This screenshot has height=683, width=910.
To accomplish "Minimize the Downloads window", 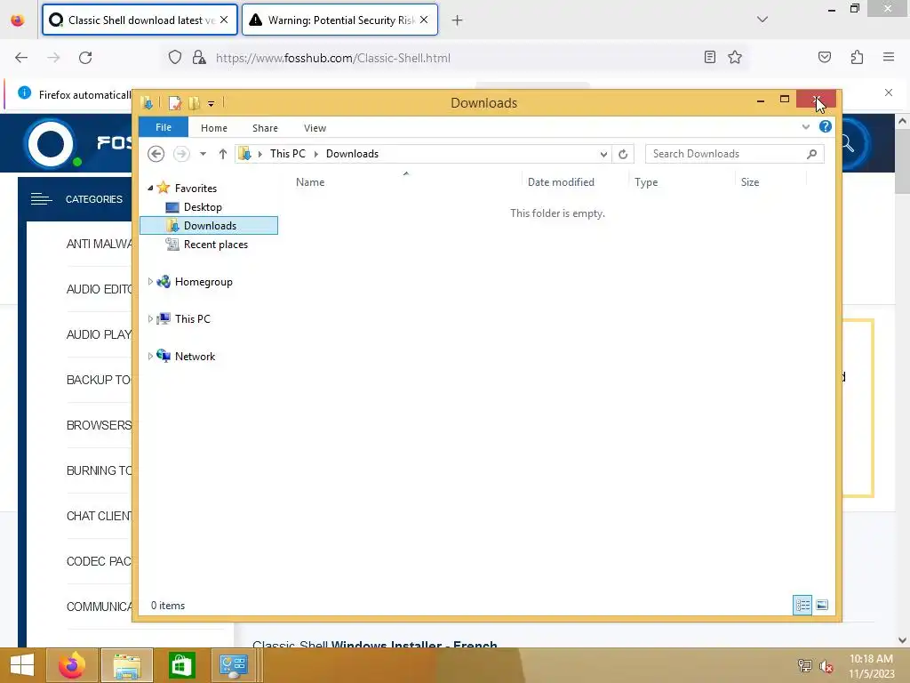I will coord(761,100).
